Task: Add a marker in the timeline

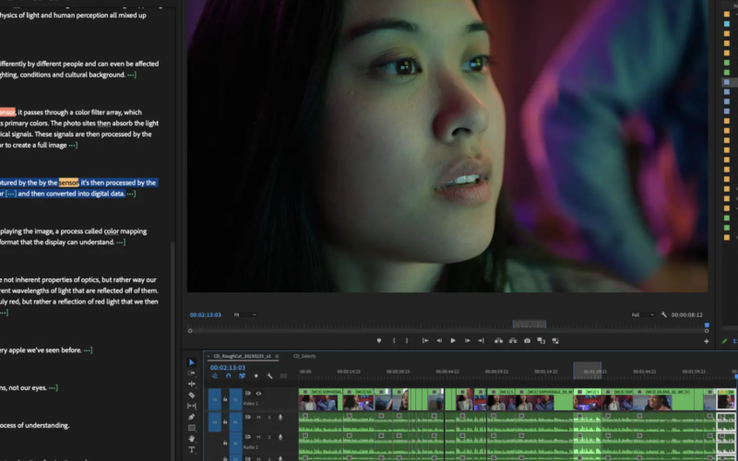Action: [256, 375]
